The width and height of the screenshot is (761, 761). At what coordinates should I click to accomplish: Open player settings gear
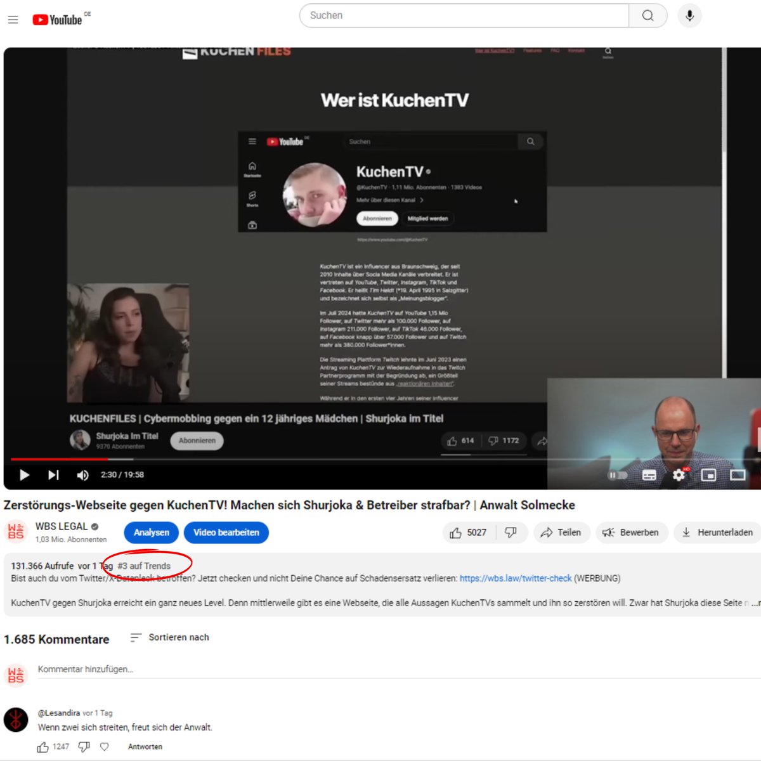coord(679,474)
